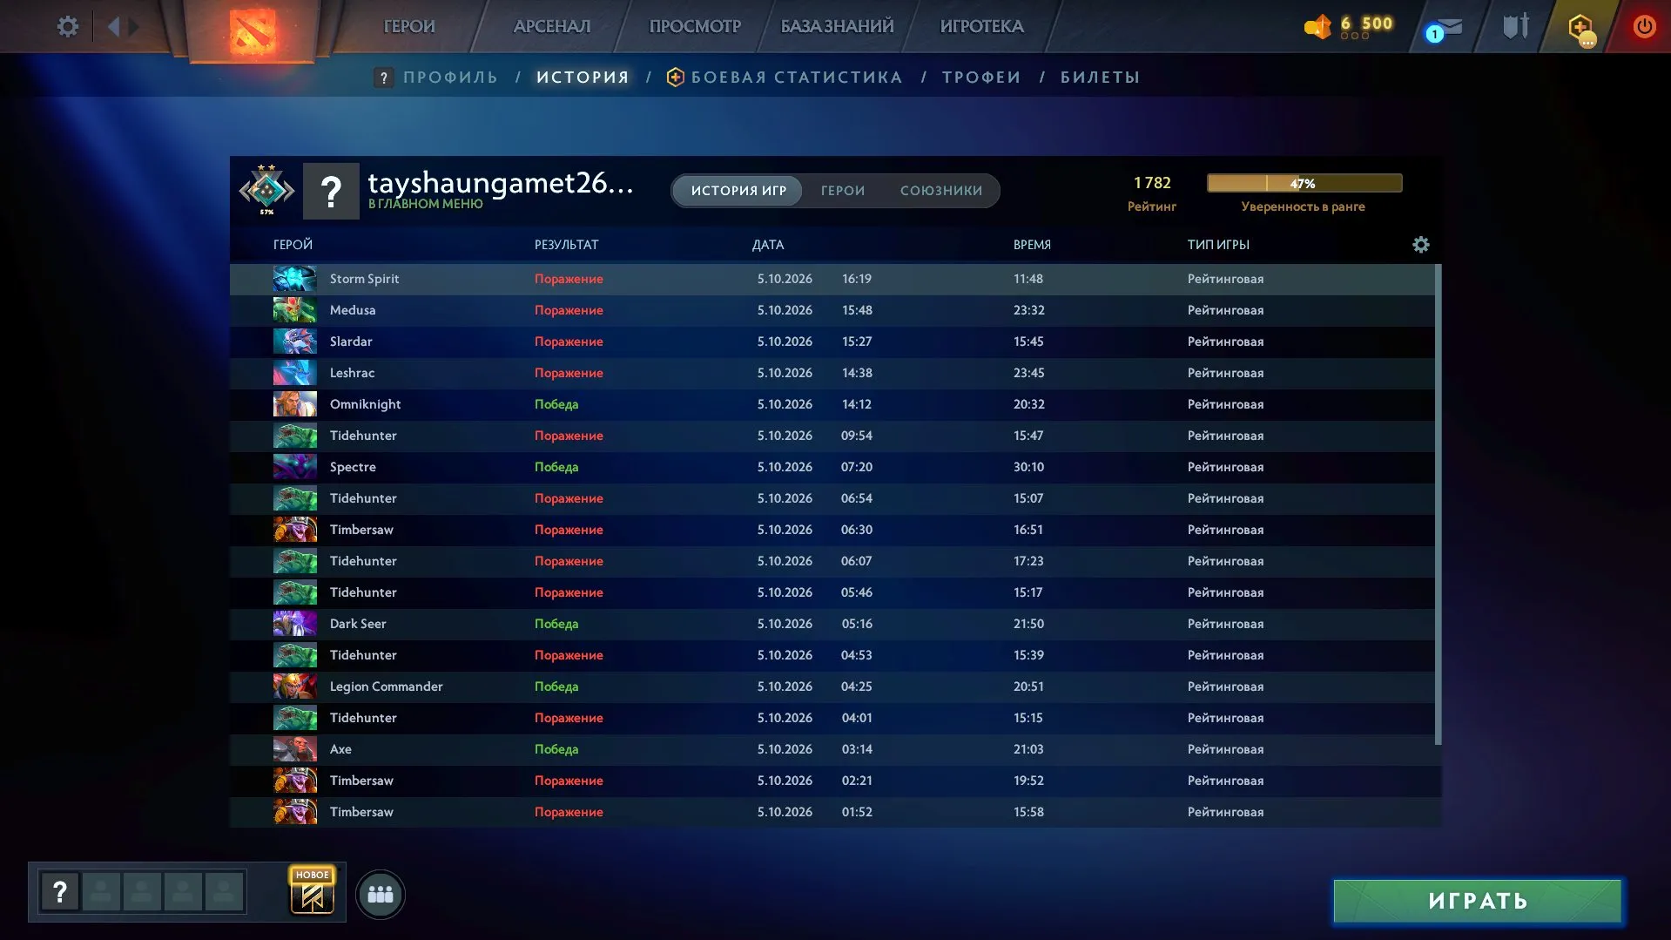The image size is (1671, 940).
Task: Click the red power quit icon
Action: pyautogui.click(x=1644, y=26)
